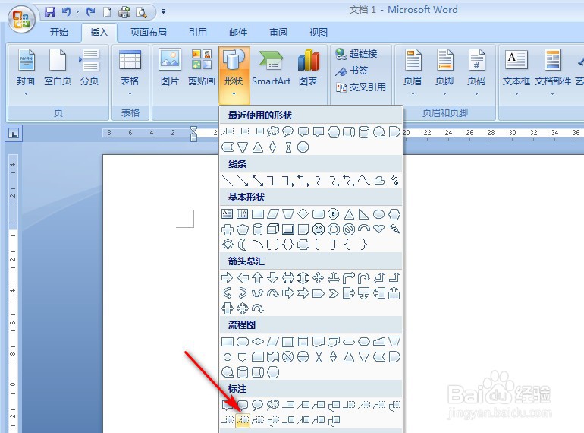Select the flowchart decision diamond shape
584x433 pixels.
coord(258,342)
